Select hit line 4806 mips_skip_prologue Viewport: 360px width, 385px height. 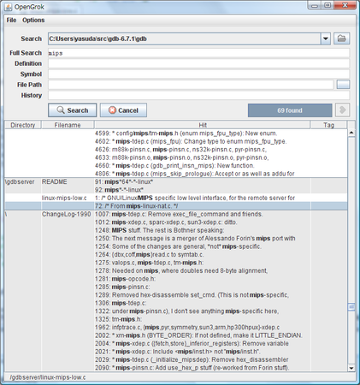pyautogui.click(x=195, y=174)
